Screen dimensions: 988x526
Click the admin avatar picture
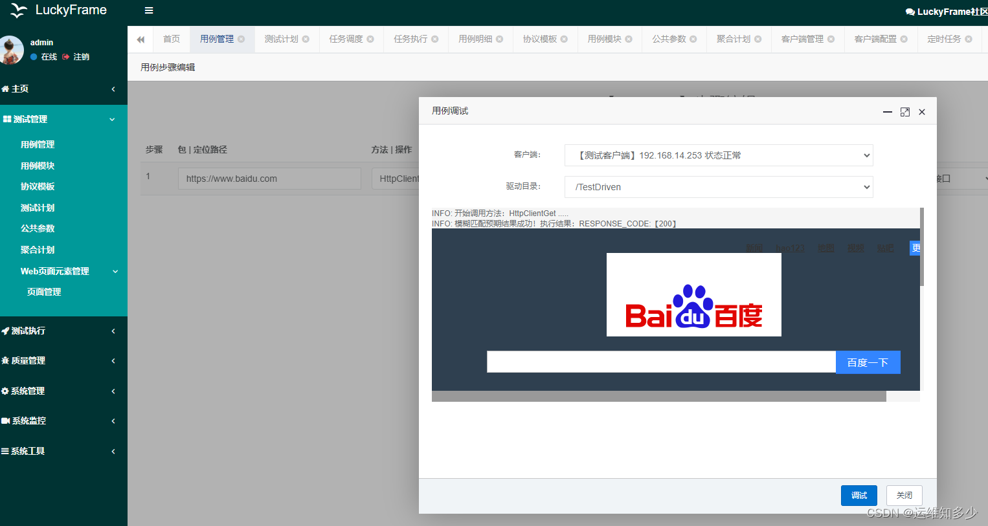pyautogui.click(x=11, y=50)
